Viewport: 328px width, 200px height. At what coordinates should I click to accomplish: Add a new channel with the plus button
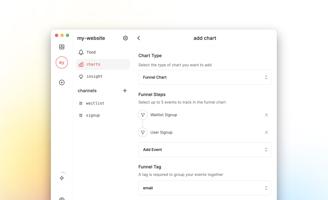pyautogui.click(x=125, y=91)
